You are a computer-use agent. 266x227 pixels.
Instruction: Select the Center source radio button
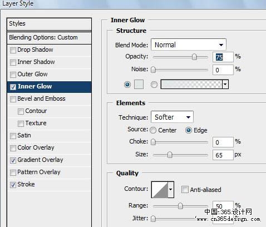coord(153,130)
